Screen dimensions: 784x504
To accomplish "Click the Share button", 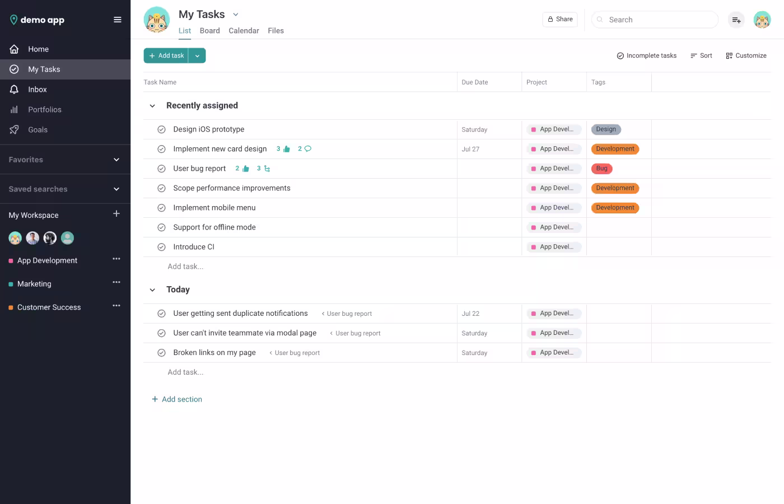I will pos(560,19).
